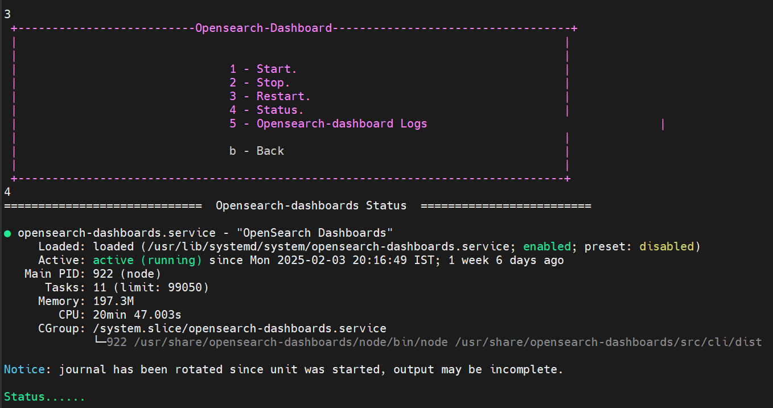Viewport: 773px width, 408px height.
Task: Click the Main PID value '922 (node)'
Action: click(x=127, y=274)
